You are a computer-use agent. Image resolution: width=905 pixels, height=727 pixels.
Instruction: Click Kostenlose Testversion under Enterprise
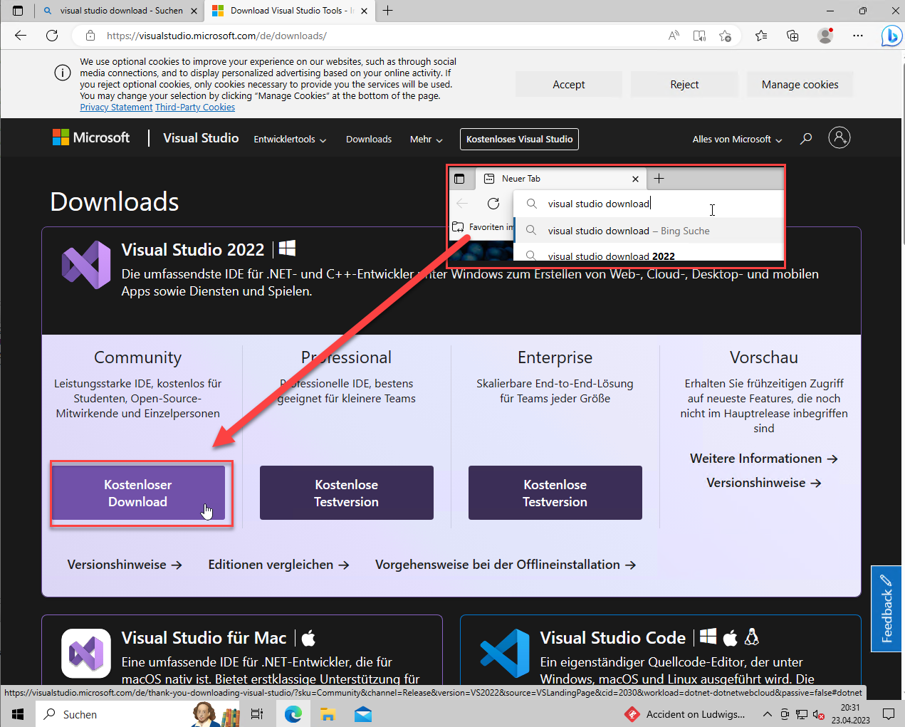pos(555,493)
